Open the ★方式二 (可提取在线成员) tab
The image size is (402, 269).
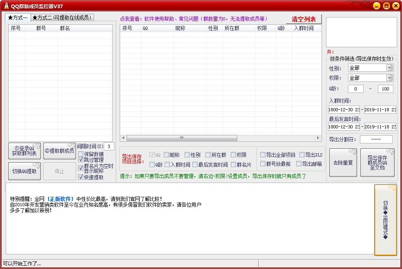[x=62, y=18]
